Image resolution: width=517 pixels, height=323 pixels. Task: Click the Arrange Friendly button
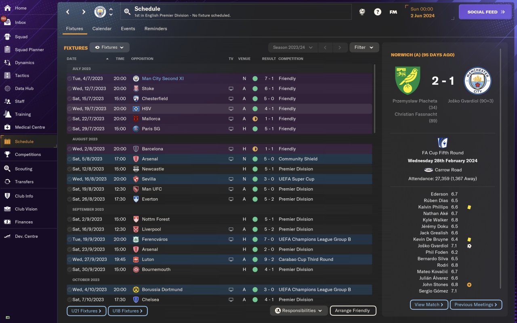click(353, 311)
